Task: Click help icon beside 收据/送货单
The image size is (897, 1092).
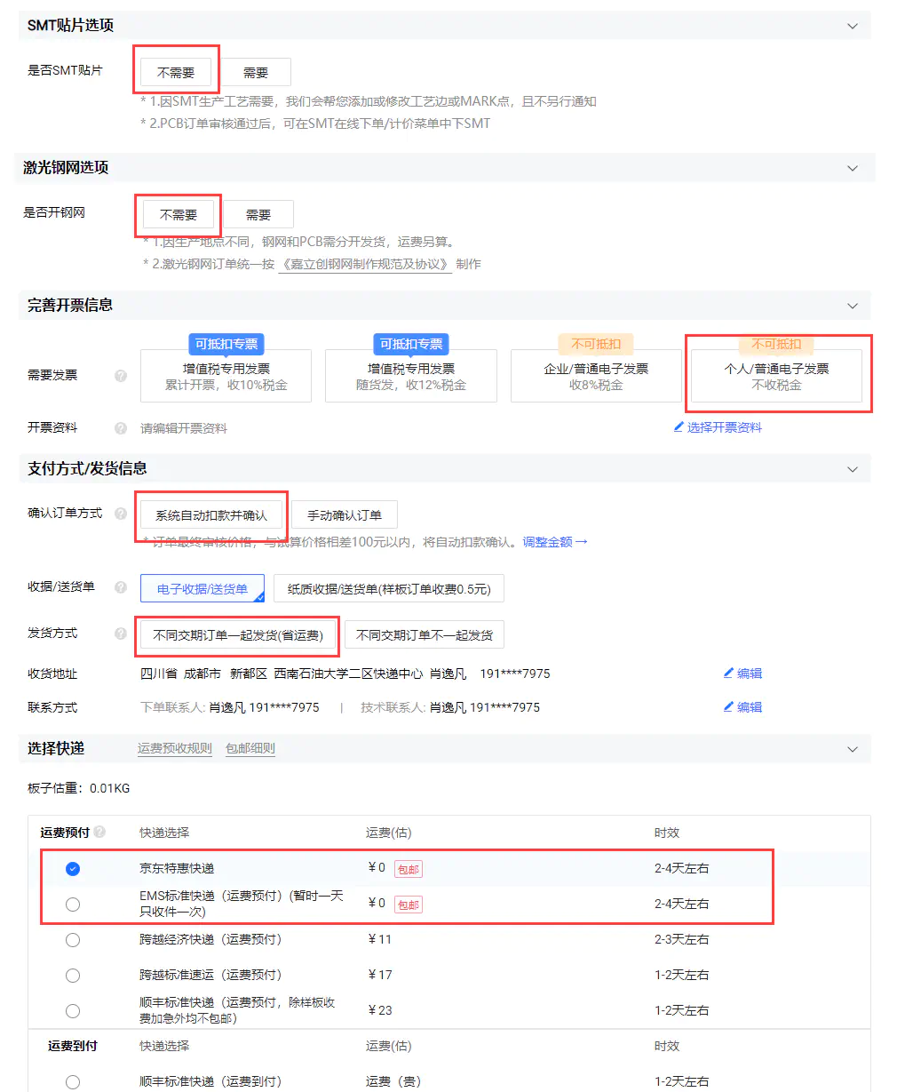Action: point(120,586)
